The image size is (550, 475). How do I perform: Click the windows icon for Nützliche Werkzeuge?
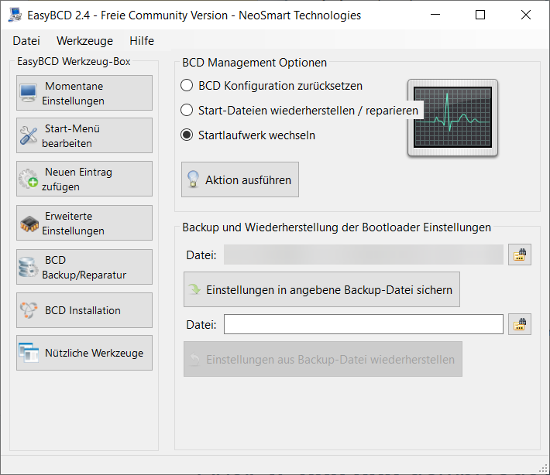[29, 353]
